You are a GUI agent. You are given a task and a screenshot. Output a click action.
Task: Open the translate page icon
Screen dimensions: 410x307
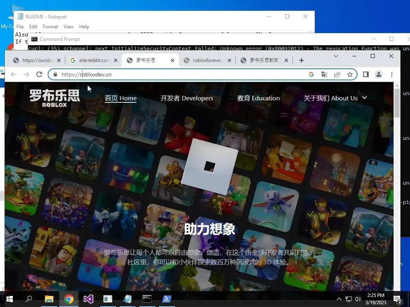(324, 74)
